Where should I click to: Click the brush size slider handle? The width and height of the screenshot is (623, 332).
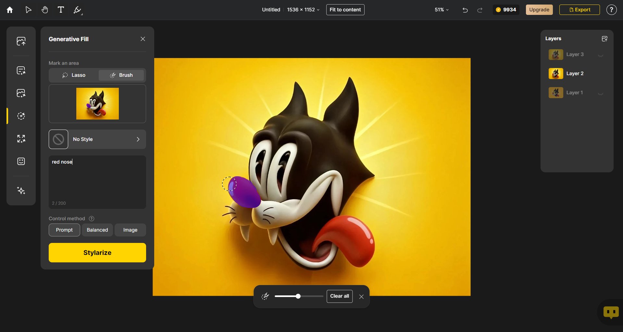[x=298, y=296]
